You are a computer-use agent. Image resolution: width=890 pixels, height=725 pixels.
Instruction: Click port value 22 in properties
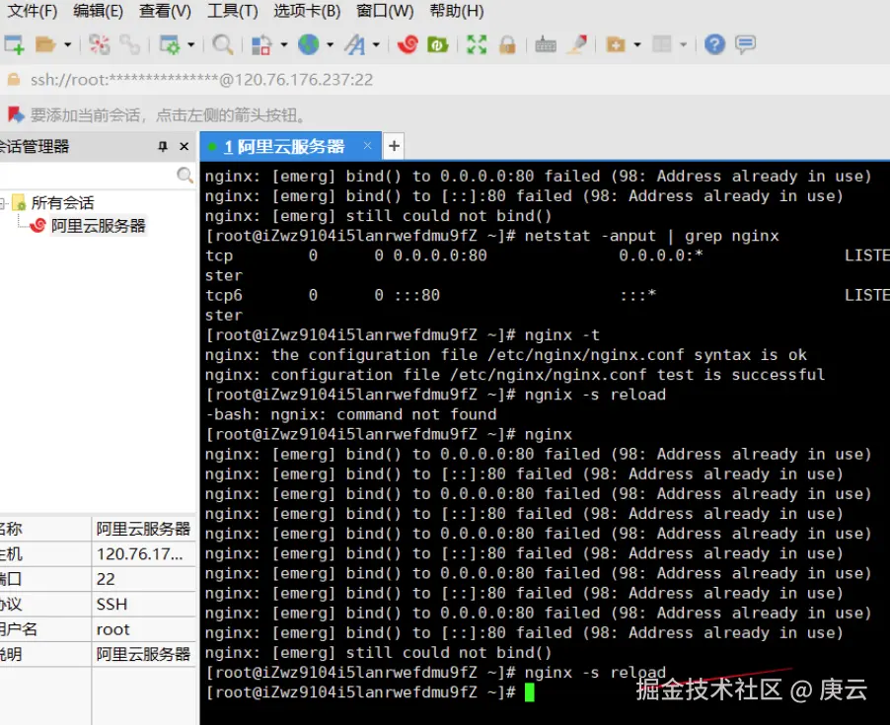click(106, 579)
